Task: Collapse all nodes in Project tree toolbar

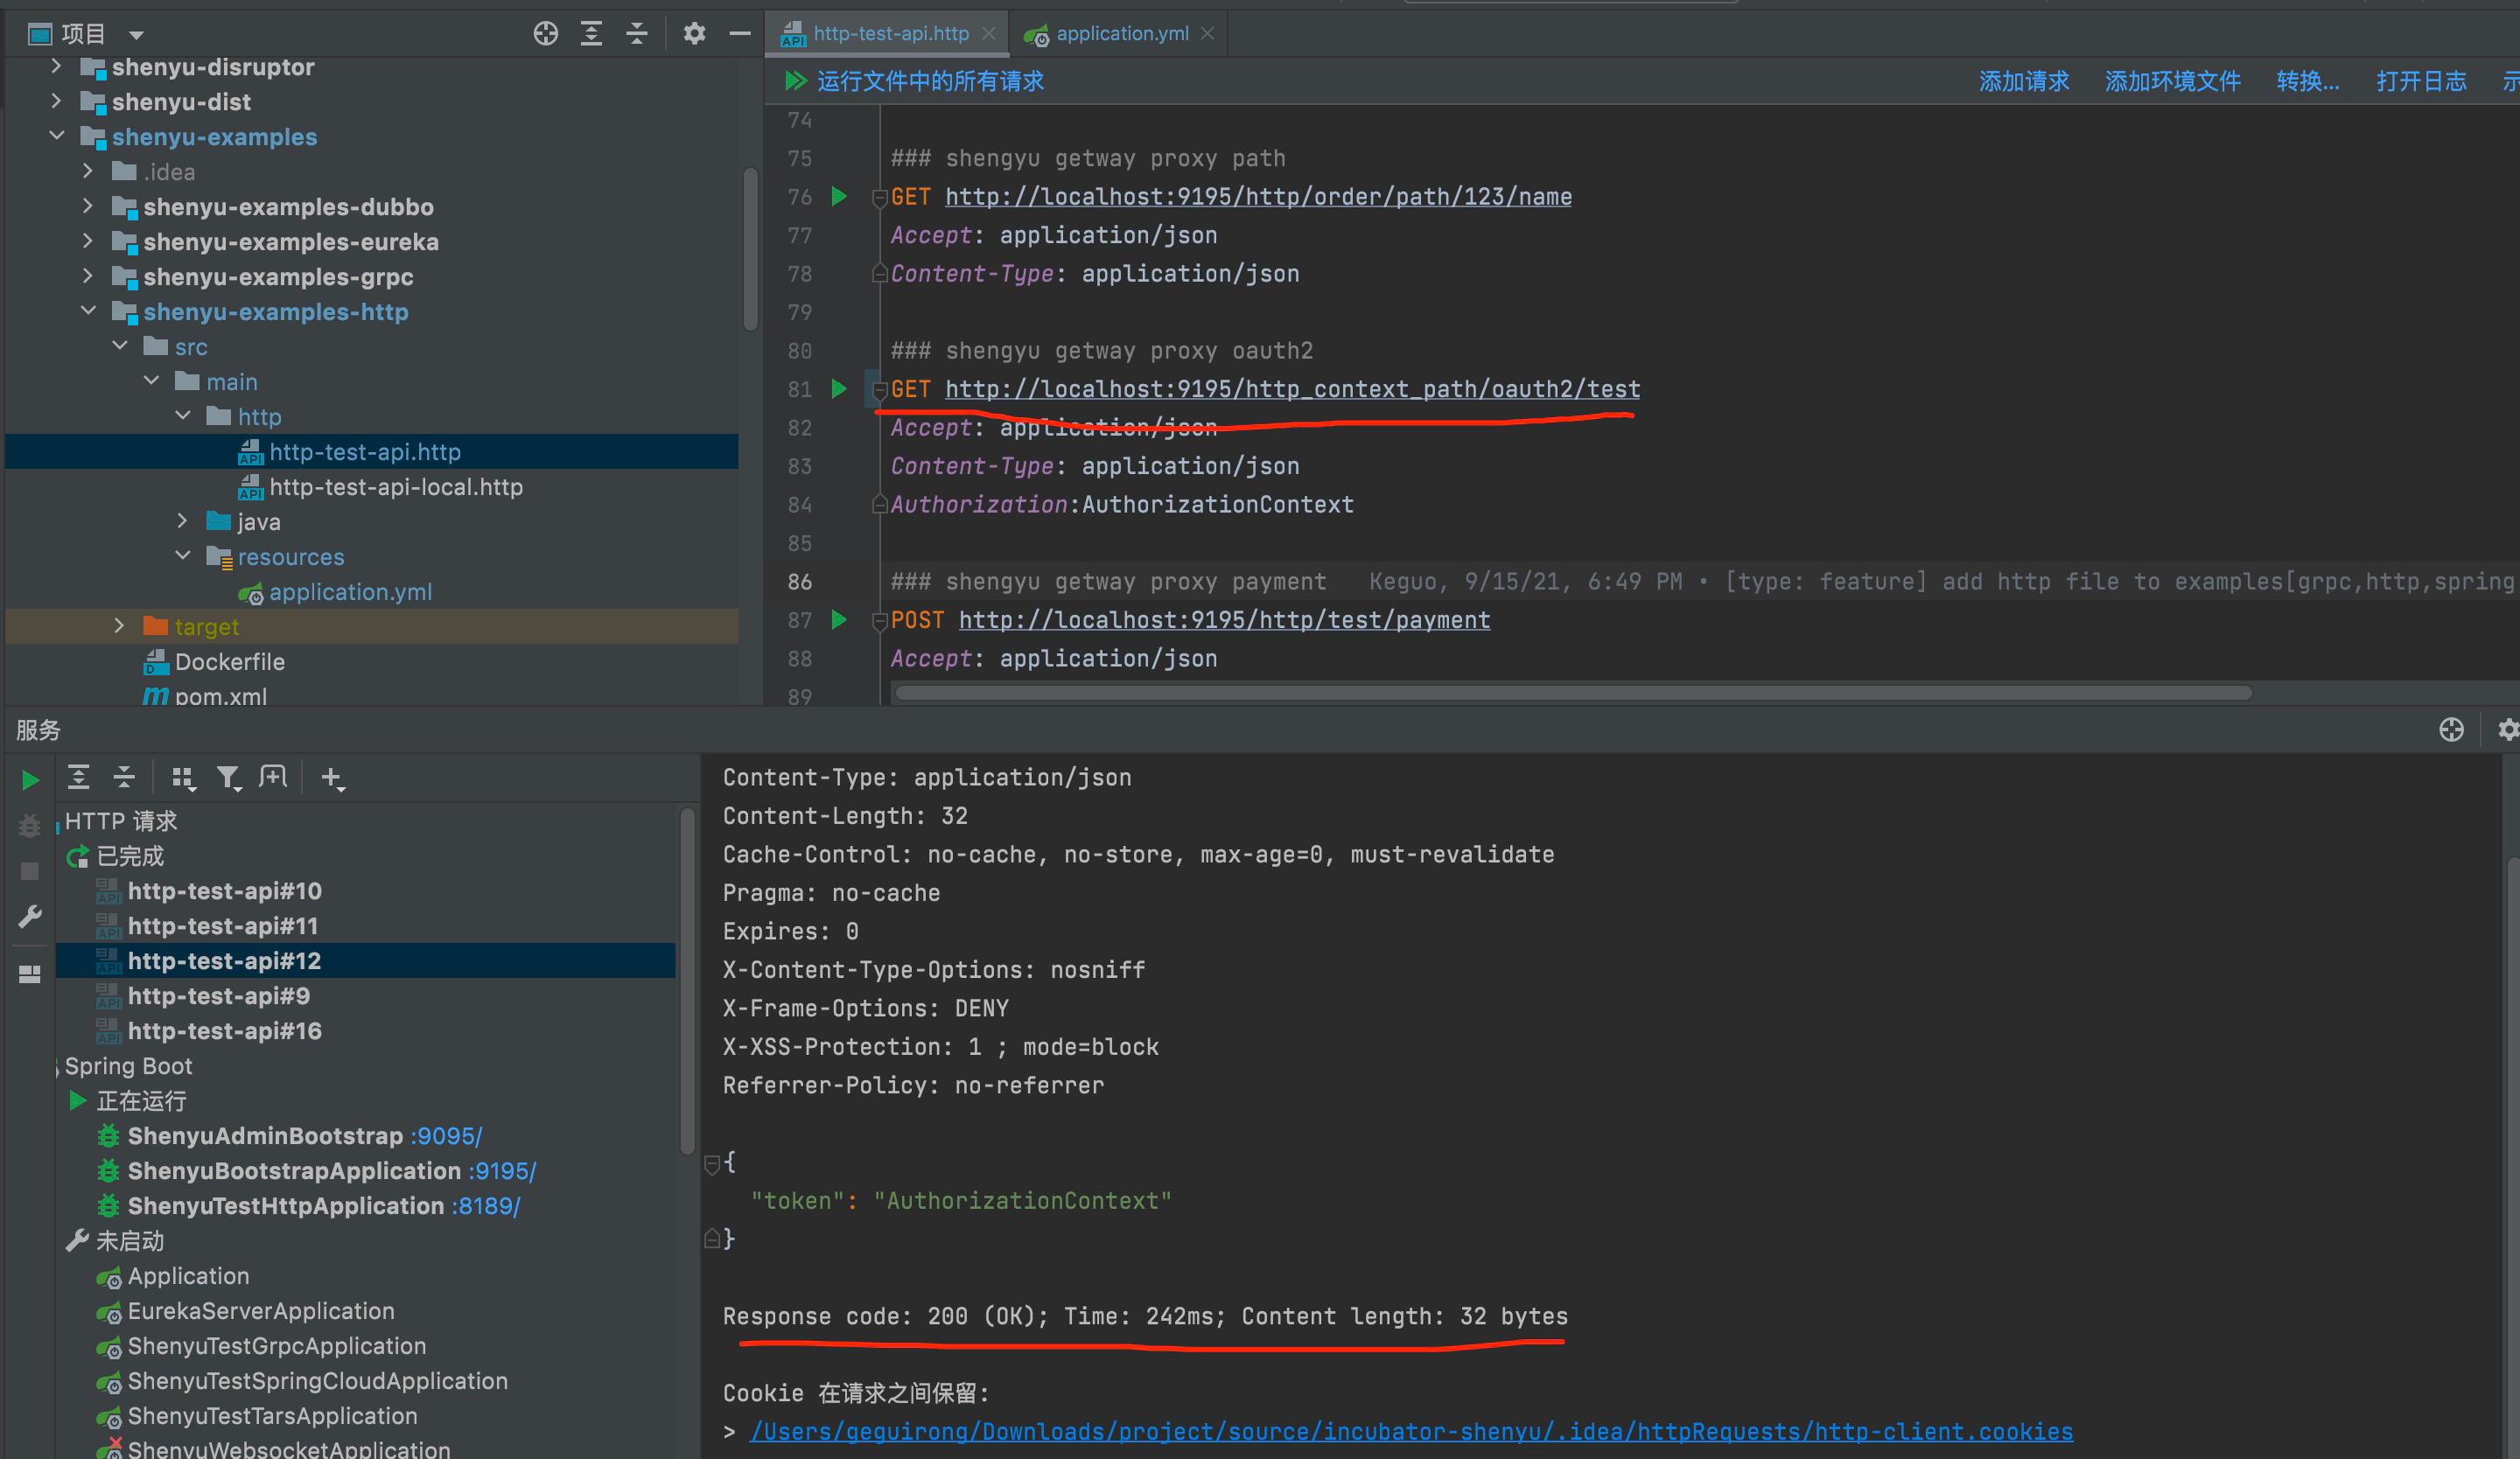Action: tap(637, 34)
